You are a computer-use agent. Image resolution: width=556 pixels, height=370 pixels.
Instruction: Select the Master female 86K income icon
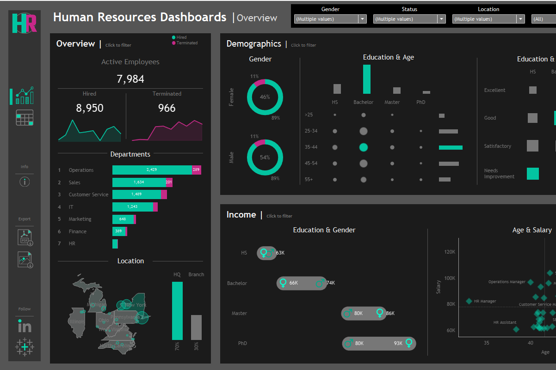coord(380,314)
